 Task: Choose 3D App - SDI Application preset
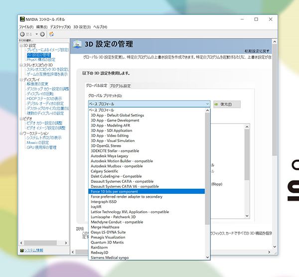coord(147,131)
